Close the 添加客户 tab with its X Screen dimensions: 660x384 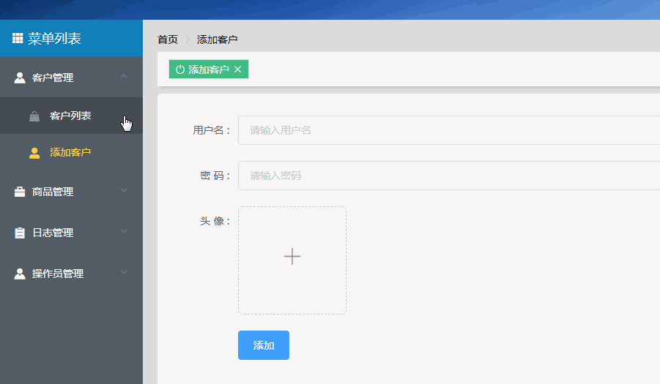[x=238, y=69]
